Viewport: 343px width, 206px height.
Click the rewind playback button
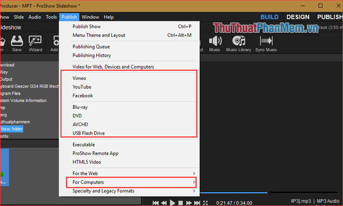pyautogui.click(x=164, y=203)
